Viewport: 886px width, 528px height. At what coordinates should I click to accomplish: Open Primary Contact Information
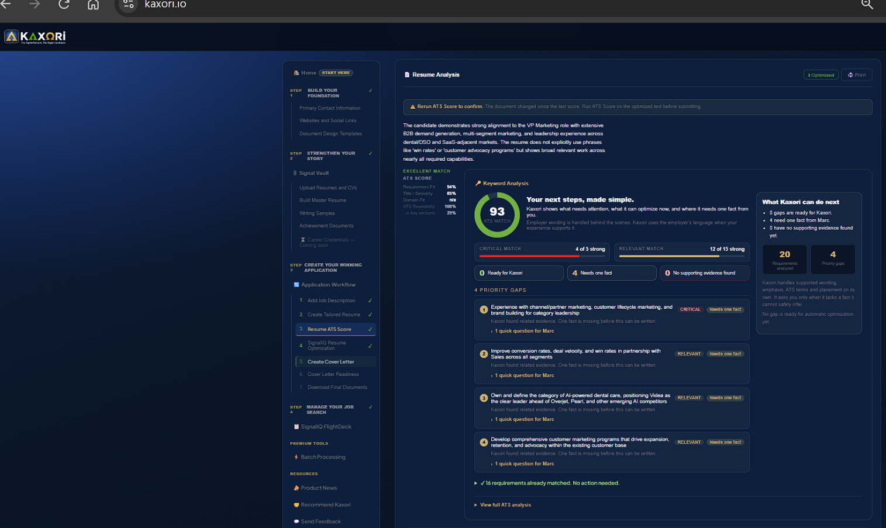(330, 108)
